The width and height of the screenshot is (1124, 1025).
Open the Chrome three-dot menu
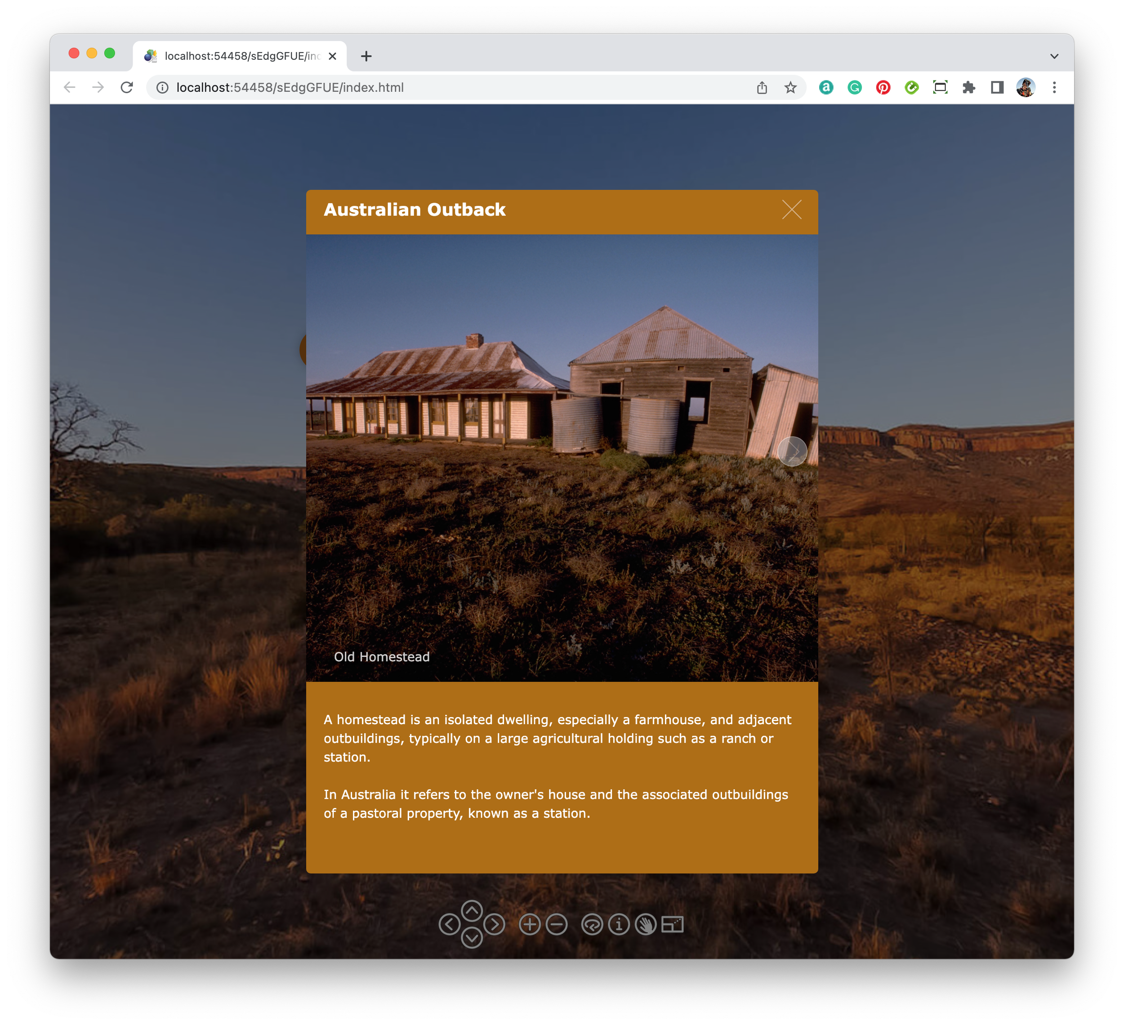(1054, 88)
